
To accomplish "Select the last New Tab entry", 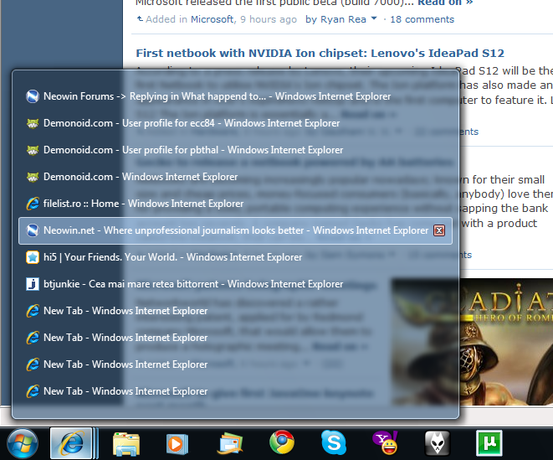I will click(235, 392).
